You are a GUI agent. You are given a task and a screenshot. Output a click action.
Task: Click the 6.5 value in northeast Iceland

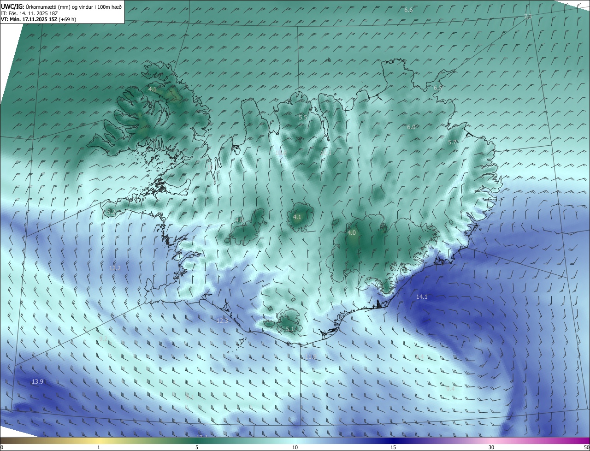click(437, 88)
